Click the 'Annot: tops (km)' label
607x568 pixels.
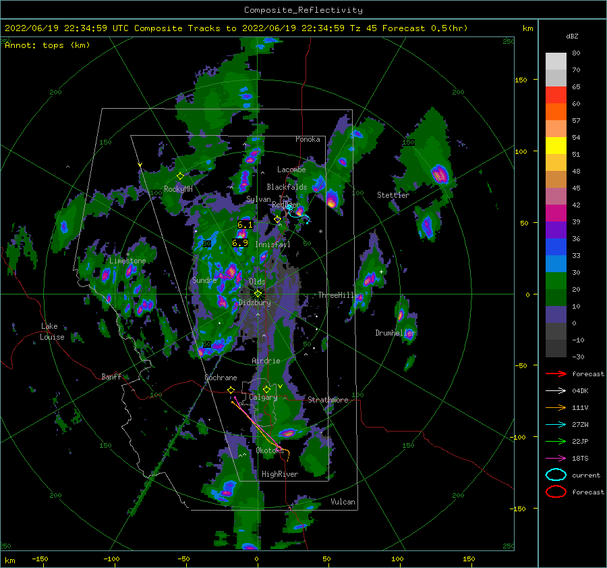(x=47, y=45)
